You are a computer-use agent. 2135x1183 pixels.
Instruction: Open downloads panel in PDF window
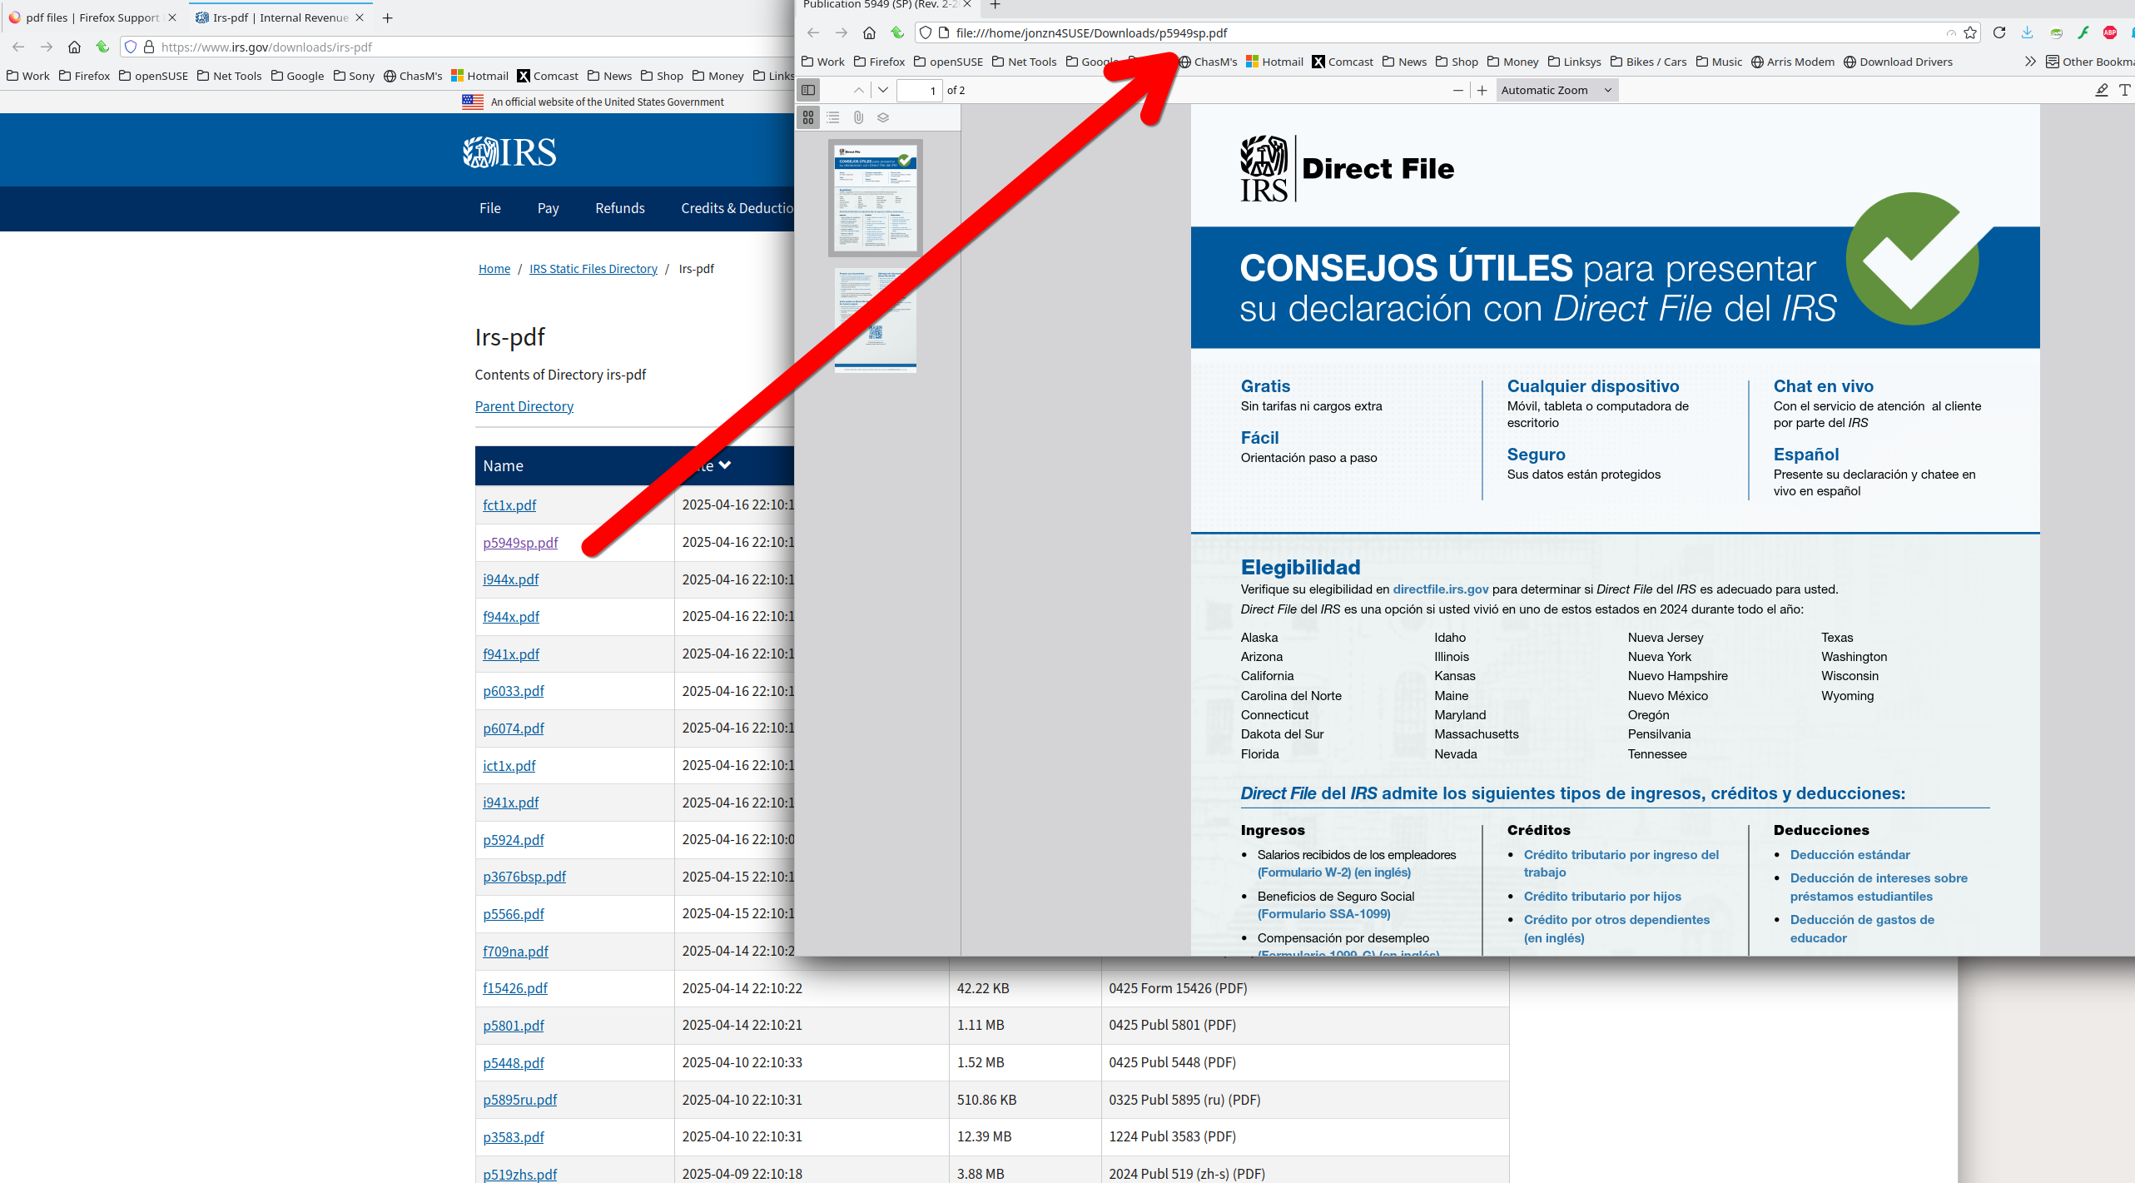click(x=2027, y=32)
